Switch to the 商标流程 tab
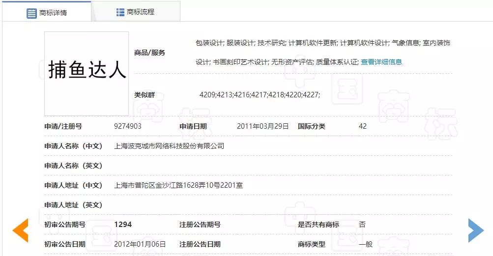Screen dimensions: 493x256 coord(136,12)
